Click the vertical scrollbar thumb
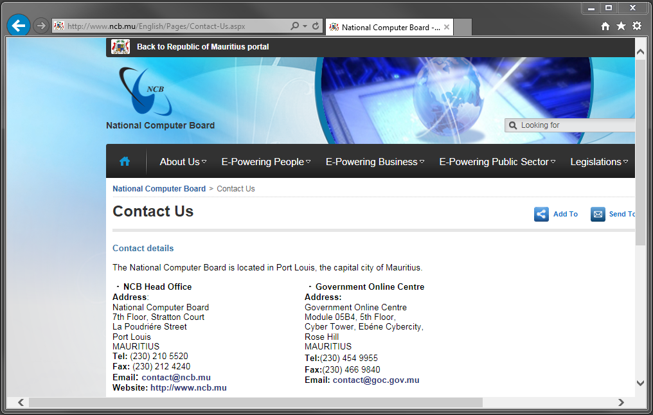This screenshot has height=415, width=653. (641, 152)
